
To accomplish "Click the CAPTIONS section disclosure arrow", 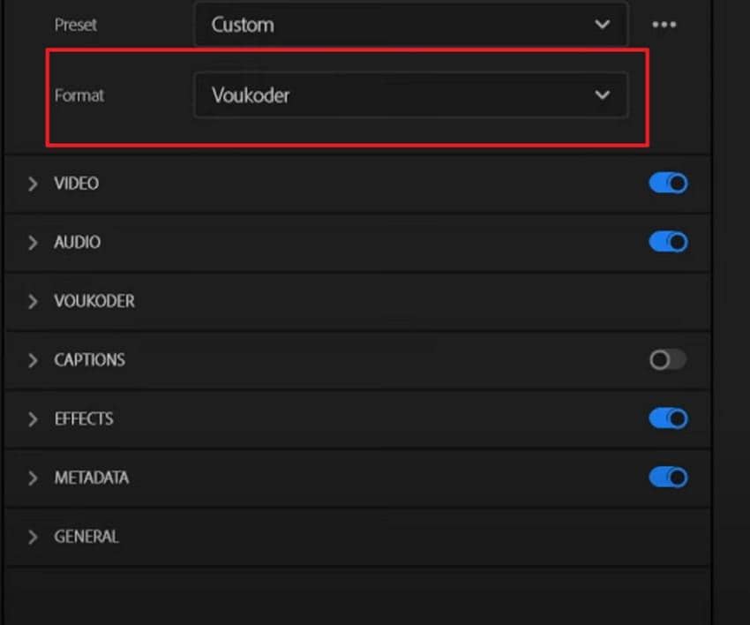I will [x=34, y=360].
